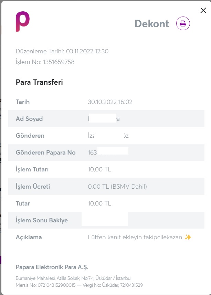Viewport: 211px width, 295px height.
Task: Close the receipt dialog
Action: pos(203,11)
